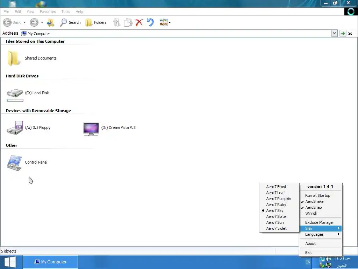Enable Winroll in tray menu
This screenshot has height=269, width=358.
(x=321, y=213)
